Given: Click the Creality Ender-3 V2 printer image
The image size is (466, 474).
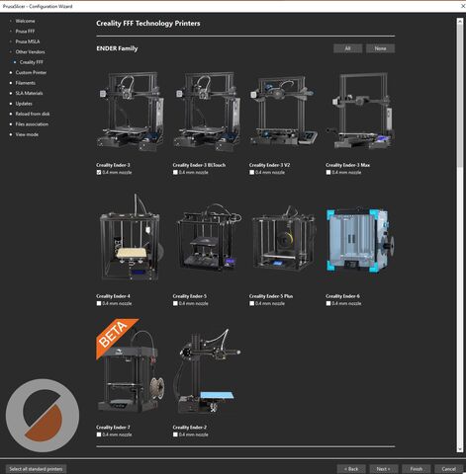Looking at the screenshot, I should point(283,112).
